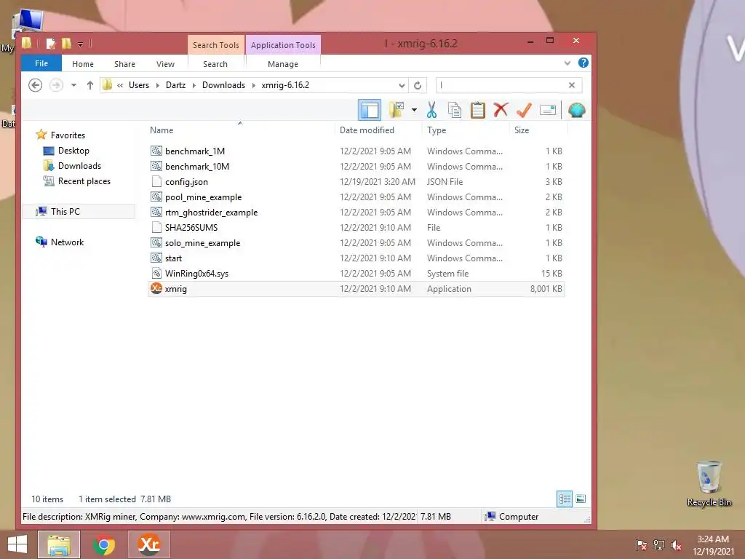Click the red X Delete icon

coord(501,110)
